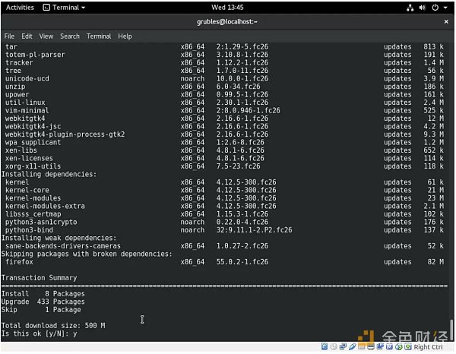Open the Activities overview
This screenshot has width=456, height=354.
point(20,7)
